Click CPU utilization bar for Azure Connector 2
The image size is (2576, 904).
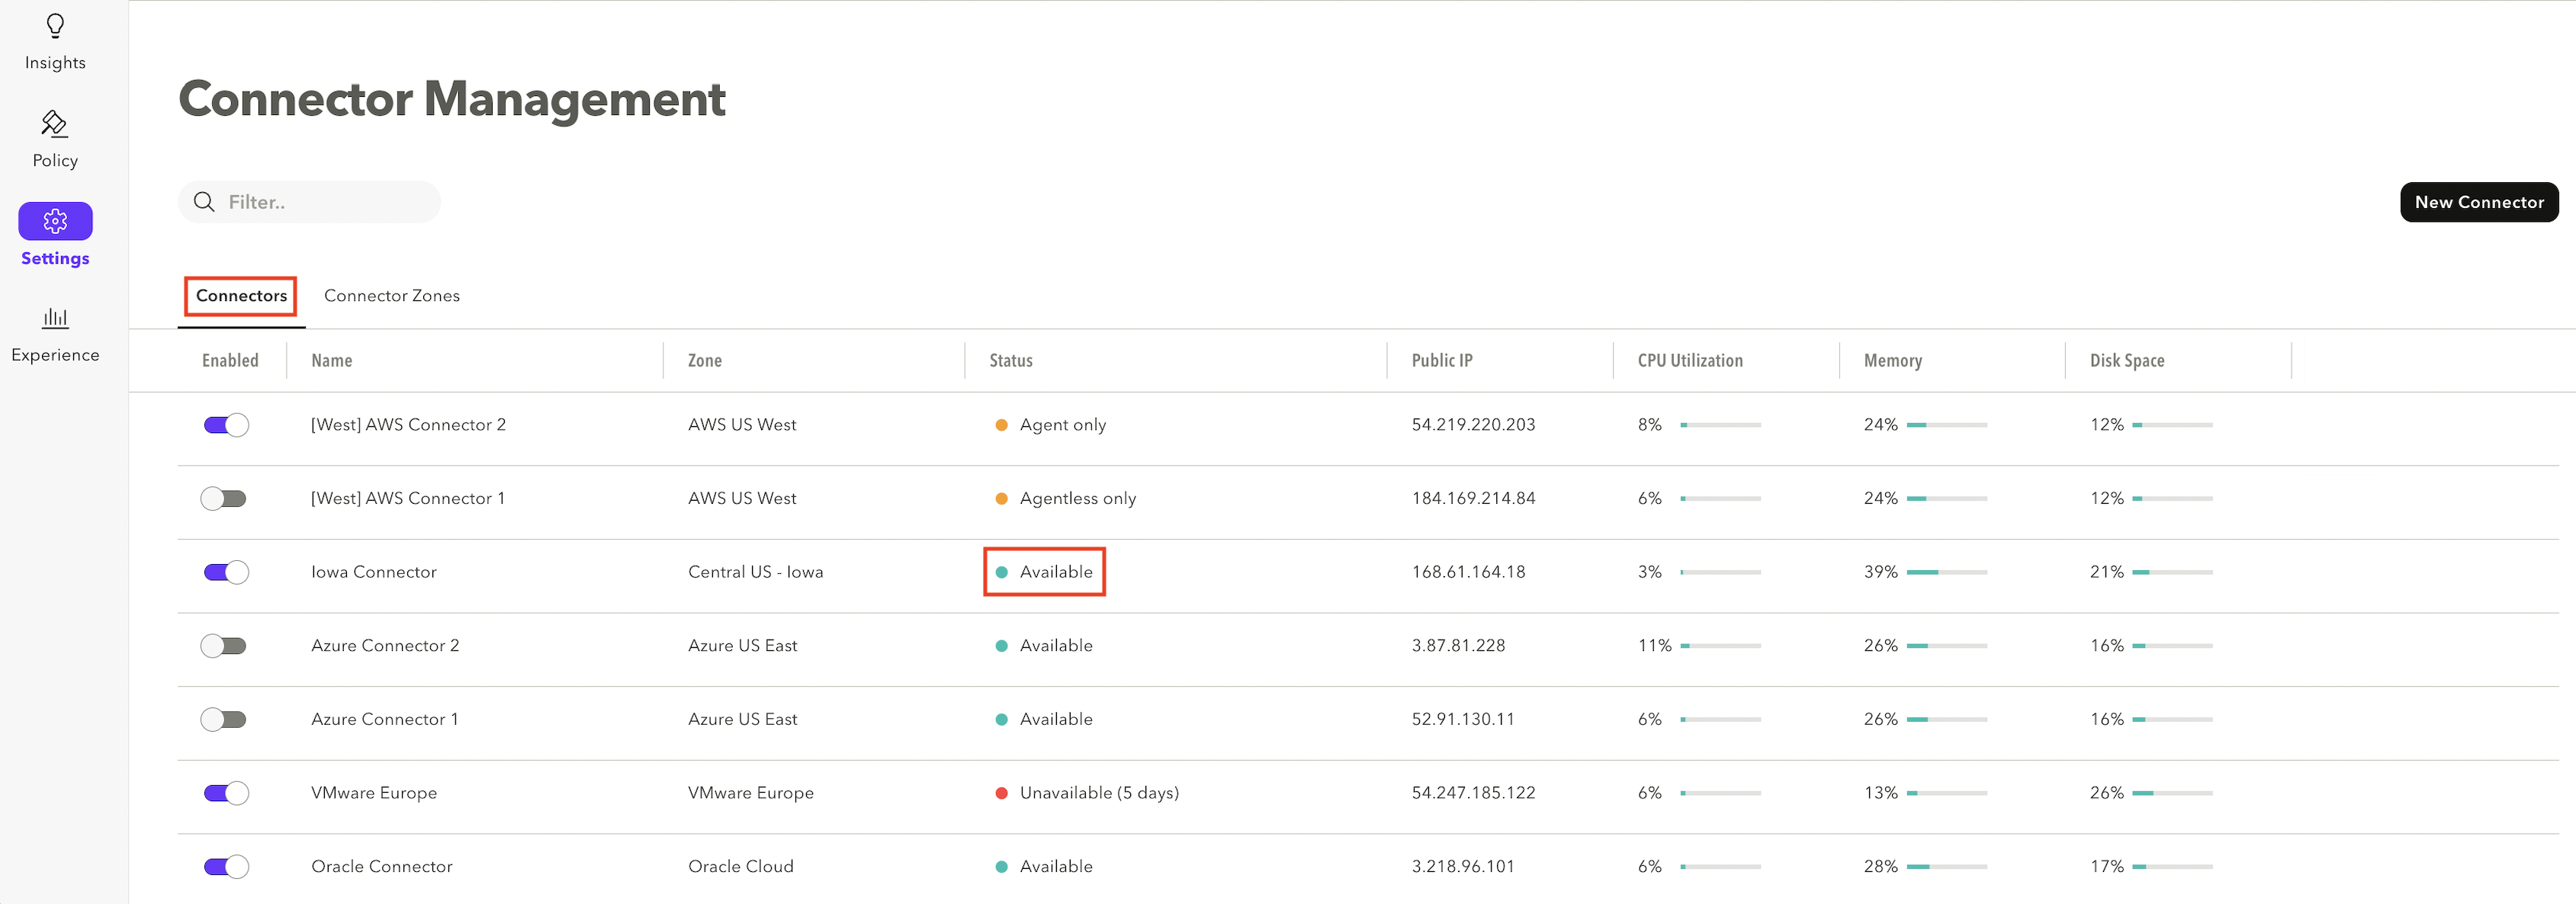[1720, 646]
